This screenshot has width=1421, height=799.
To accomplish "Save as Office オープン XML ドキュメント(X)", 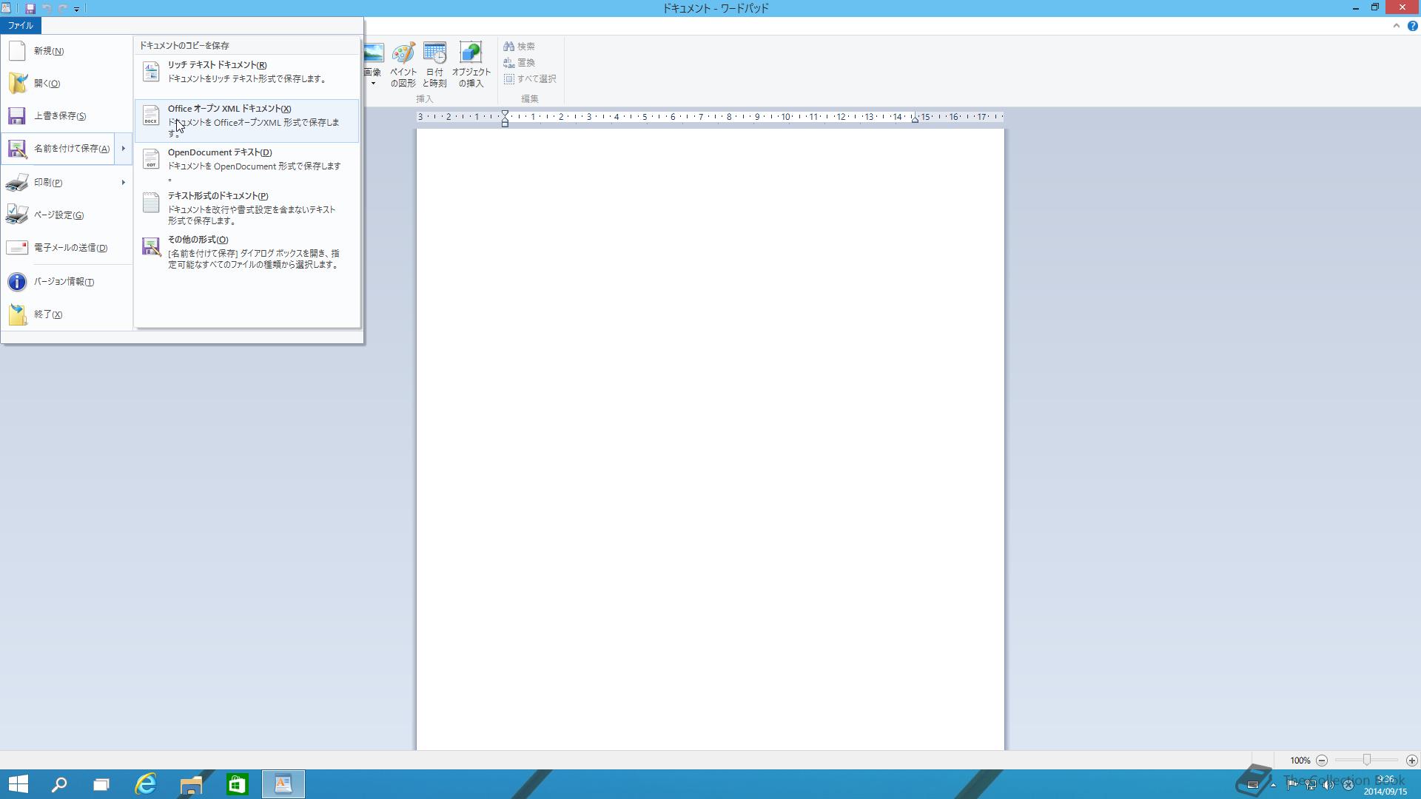I will click(246, 121).
